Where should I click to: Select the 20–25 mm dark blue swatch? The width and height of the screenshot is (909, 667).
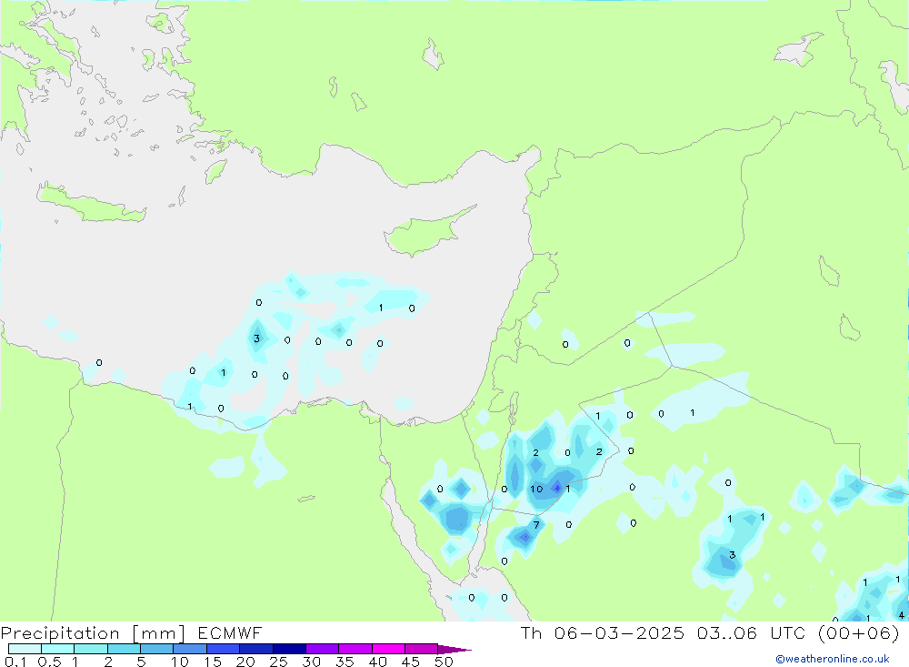[256, 649]
